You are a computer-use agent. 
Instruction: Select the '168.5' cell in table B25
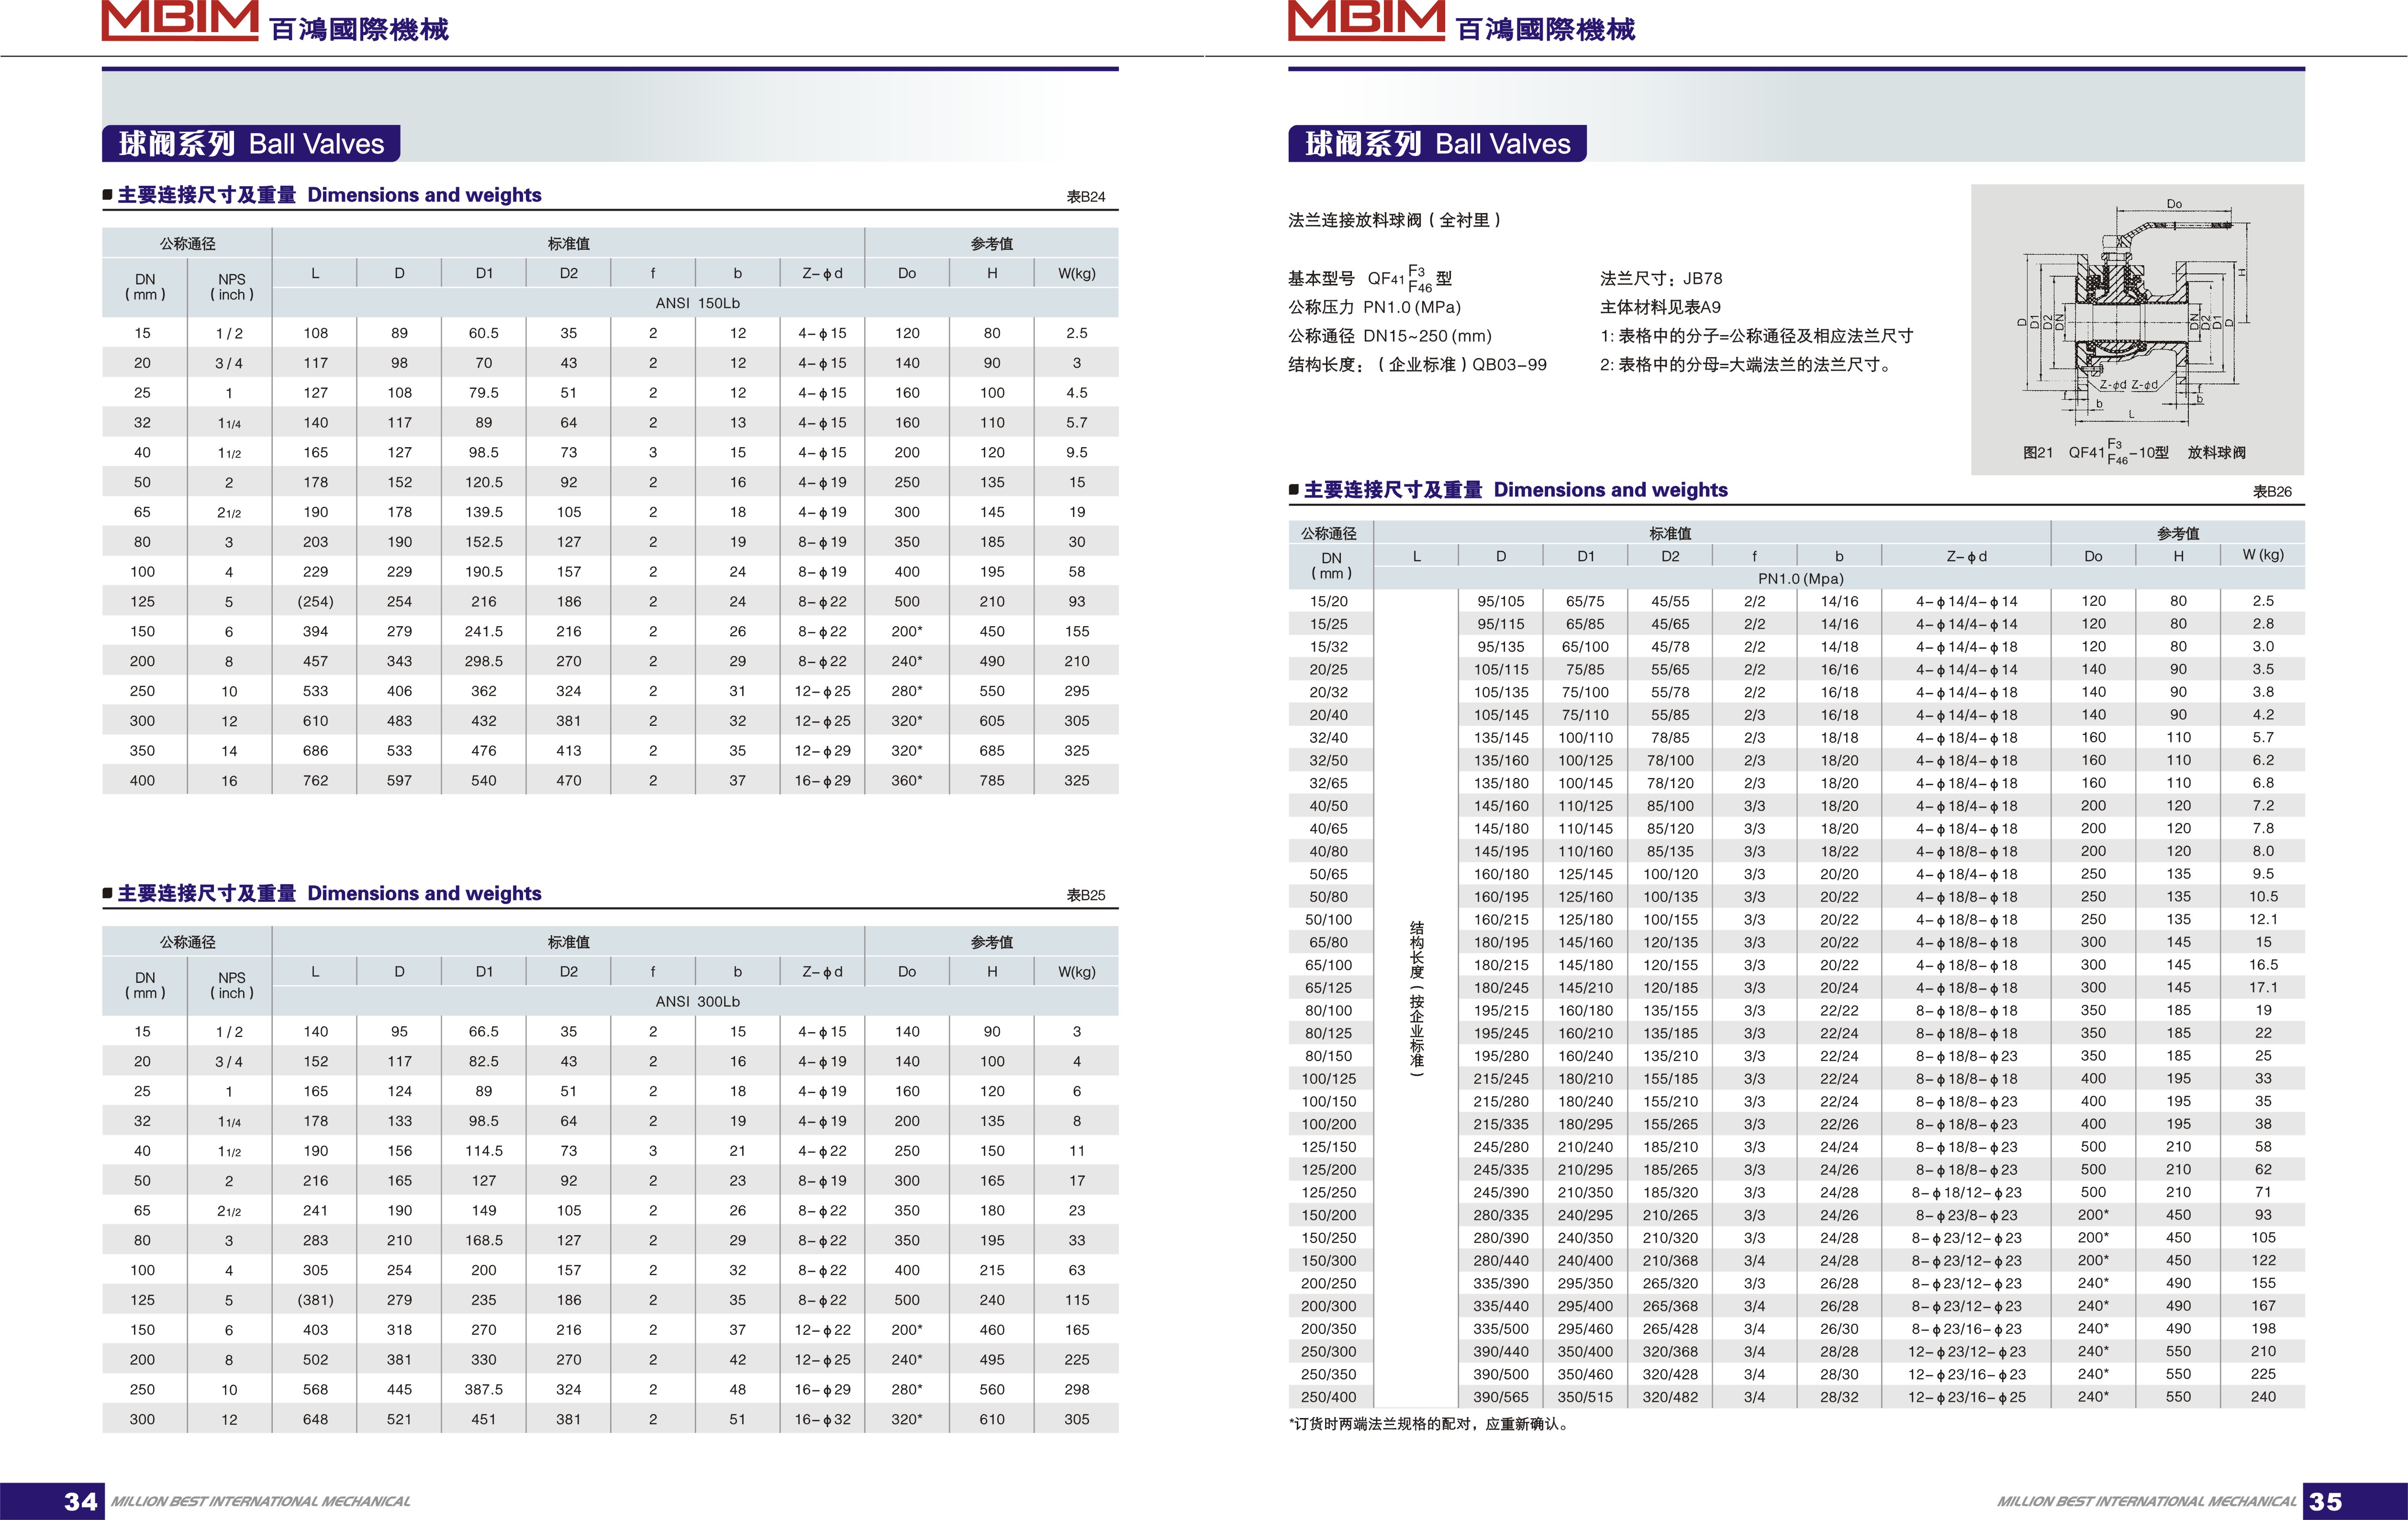click(x=484, y=1241)
